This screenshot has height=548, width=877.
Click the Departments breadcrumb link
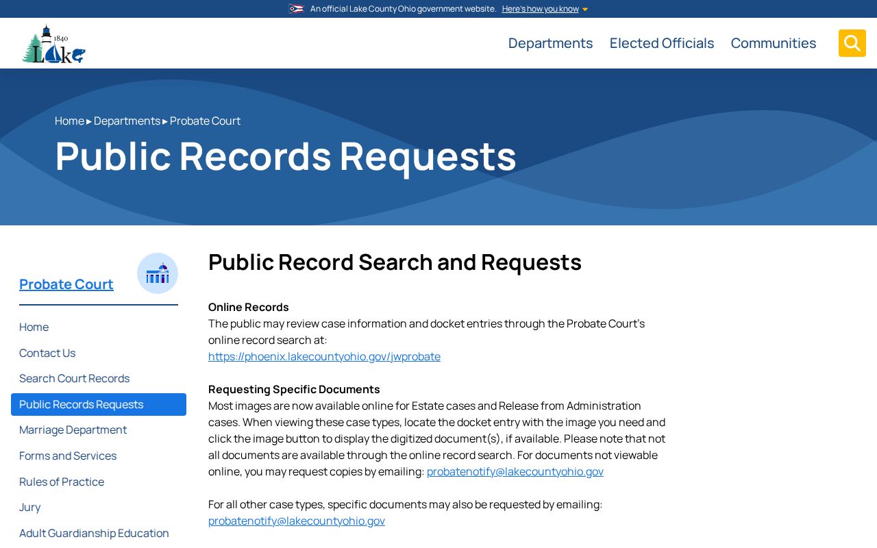pos(127,121)
